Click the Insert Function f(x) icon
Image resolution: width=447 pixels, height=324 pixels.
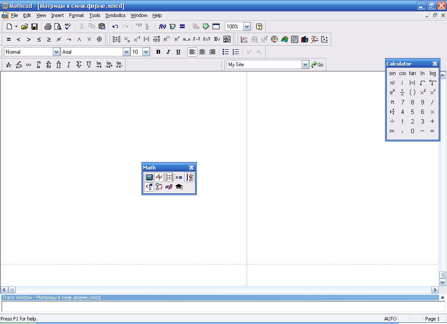pyautogui.click(x=162, y=27)
